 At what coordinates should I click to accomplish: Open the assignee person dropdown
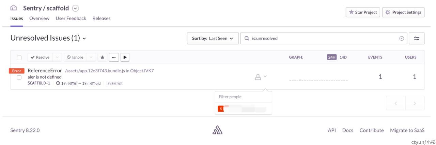click(x=261, y=77)
